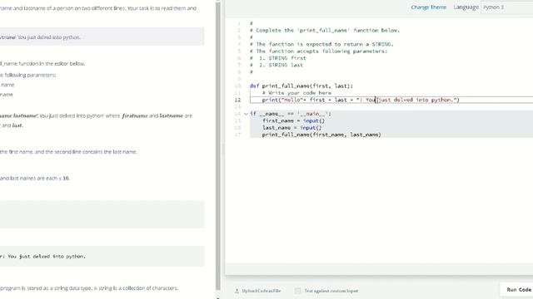Click the 'Complete the print_full_name function' comment
The width and height of the screenshot is (533, 299).
(325, 31)
